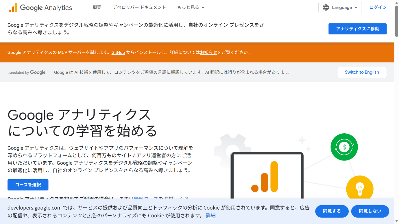Click the AI translation disclaimer sentence

point(173,72)
